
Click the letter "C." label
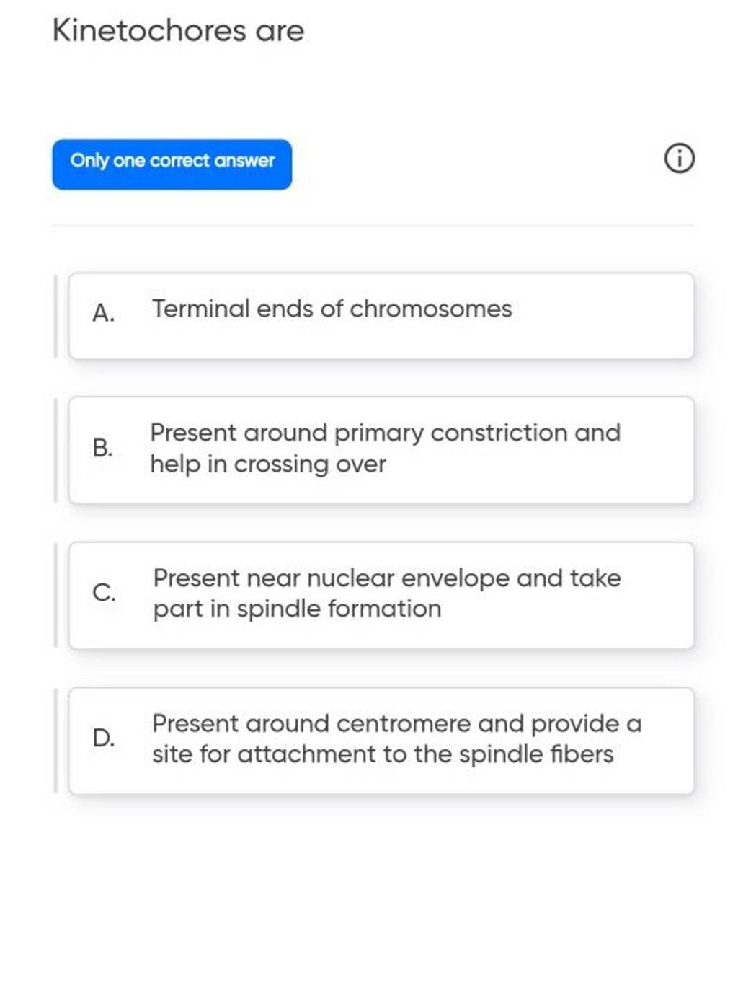tap(105, 593)
